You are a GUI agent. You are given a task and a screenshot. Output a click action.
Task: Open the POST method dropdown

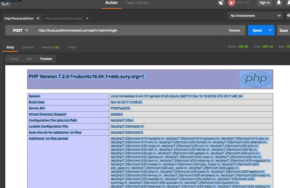click(21, 30)
